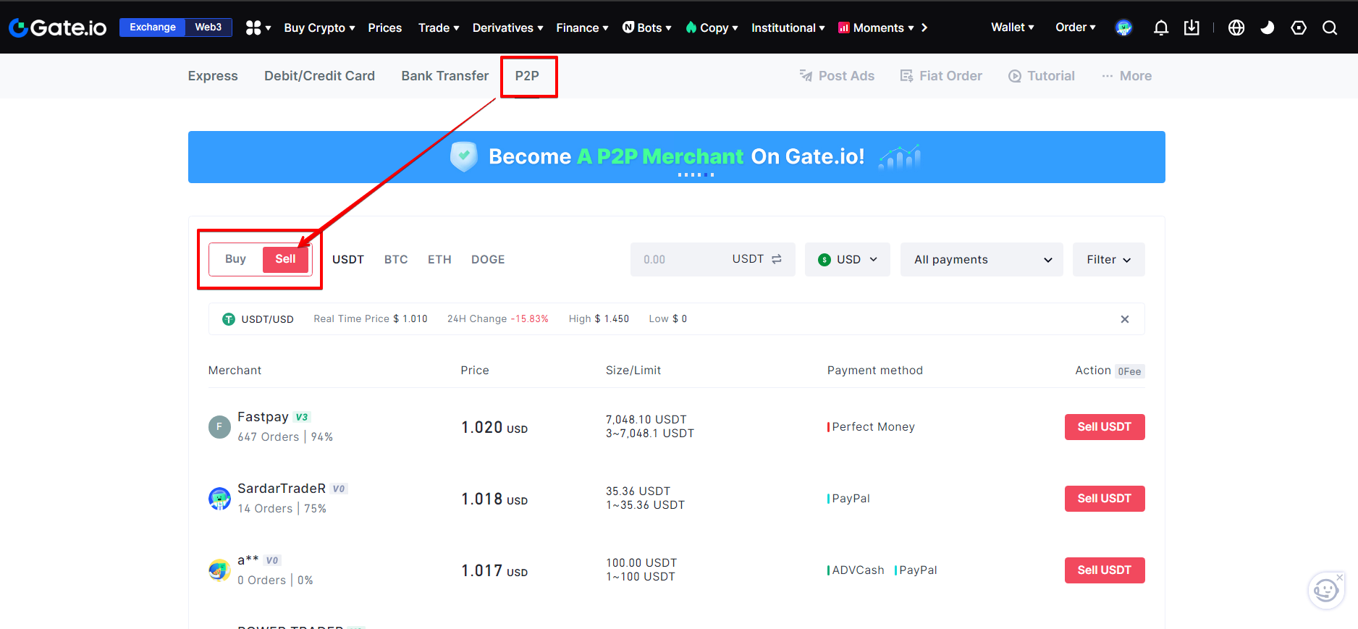Screen dimensions: 1358x629
Task: Open the All payments dropdown
Action: click(982, 259)
